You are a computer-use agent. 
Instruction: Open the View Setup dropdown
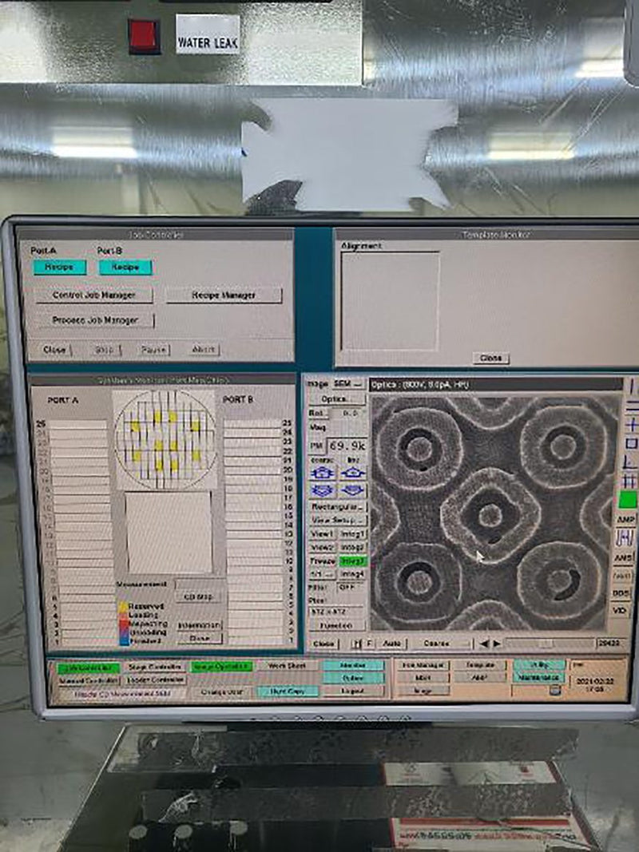(337, 520)
